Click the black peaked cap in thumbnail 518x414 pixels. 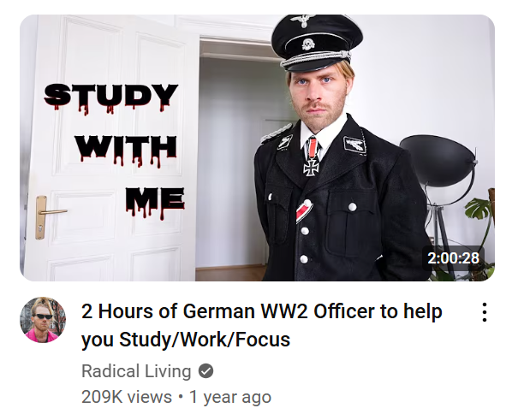pyautogui.click(x=316, y=42)
